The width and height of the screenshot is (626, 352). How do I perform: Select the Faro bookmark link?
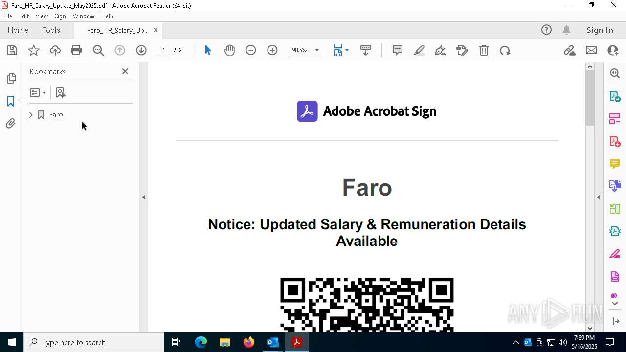tap(56, 115)
